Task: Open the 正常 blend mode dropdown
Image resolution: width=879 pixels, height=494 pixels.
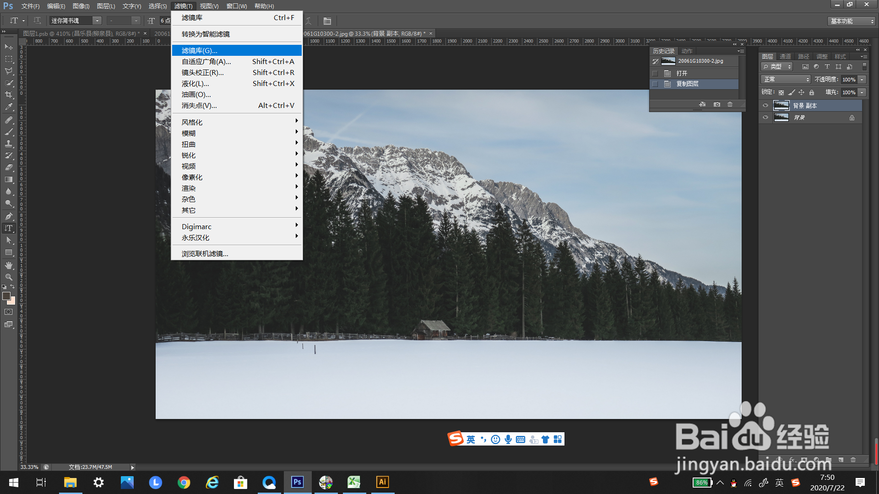Action: coord(786,80)
